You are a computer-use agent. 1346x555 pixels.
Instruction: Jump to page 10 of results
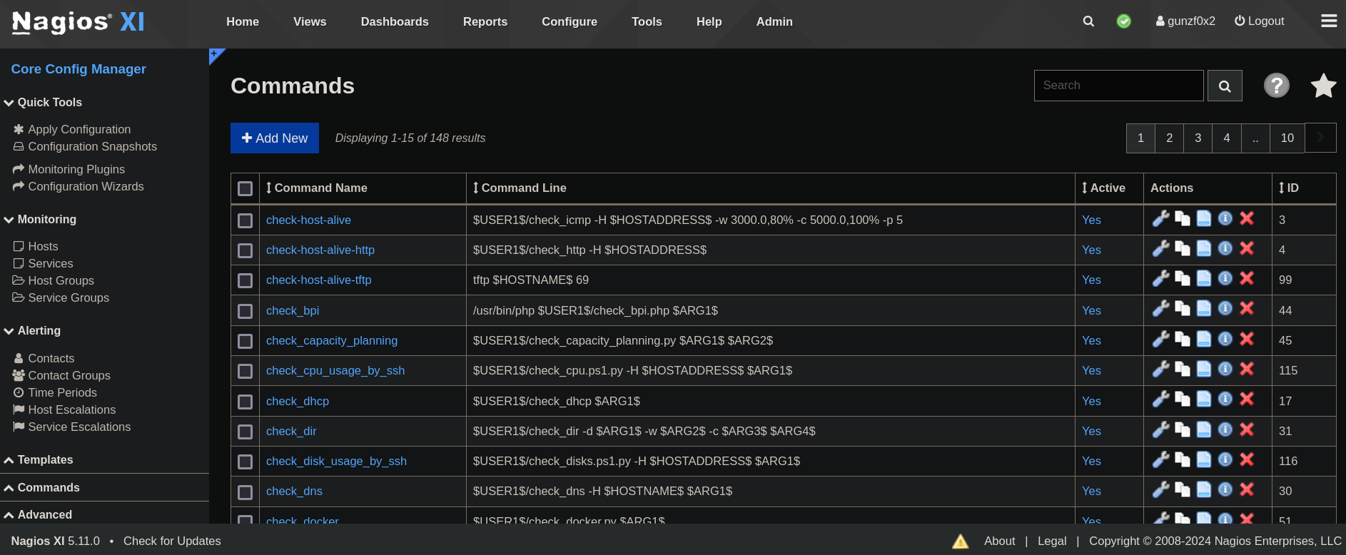pos(1287,138)
